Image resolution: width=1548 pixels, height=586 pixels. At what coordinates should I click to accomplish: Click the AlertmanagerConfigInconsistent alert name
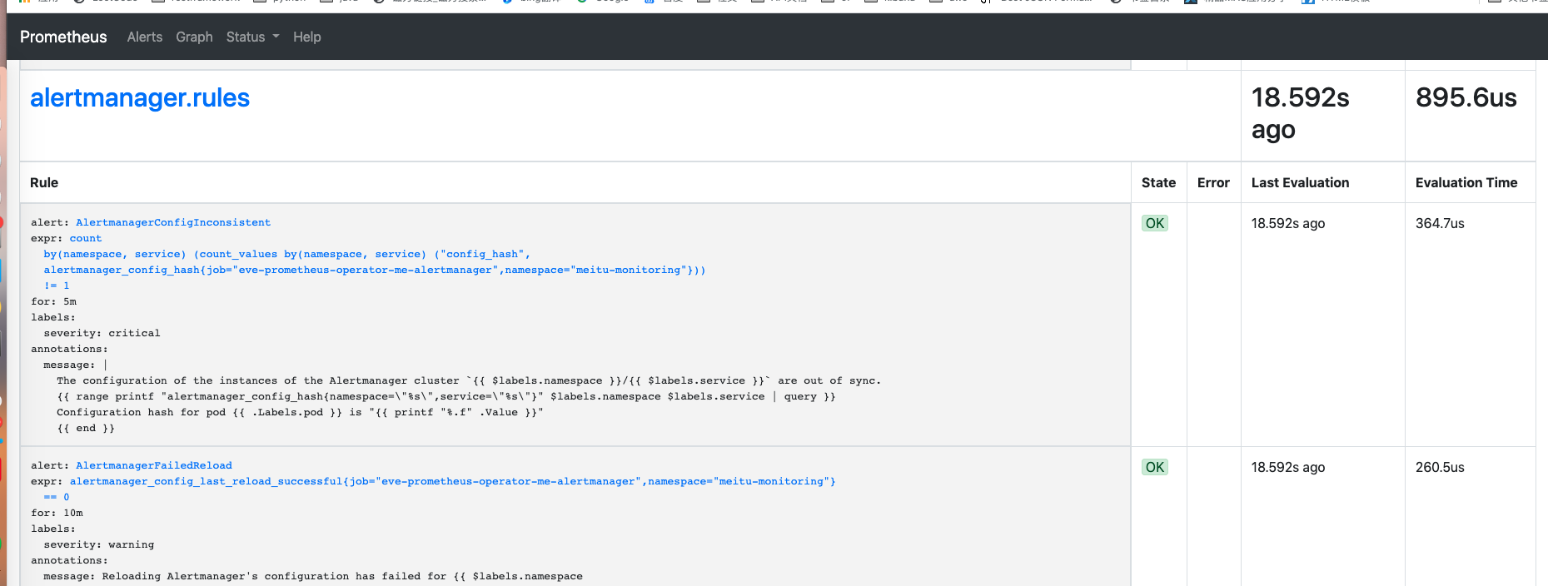[172, 222]
